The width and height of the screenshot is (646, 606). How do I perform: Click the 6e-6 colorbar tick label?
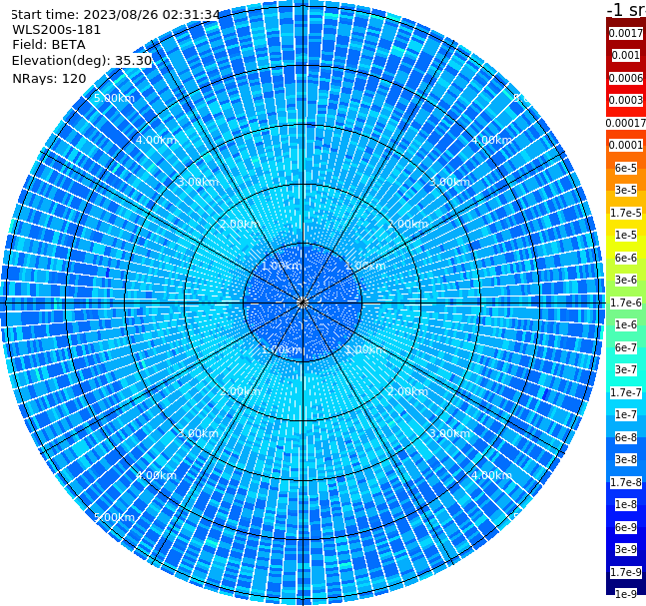point(626,258)
